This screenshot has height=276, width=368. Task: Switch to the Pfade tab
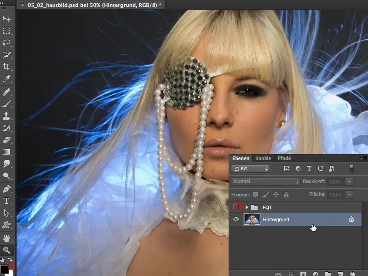pos(284,158)
